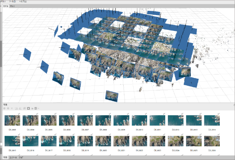Switch to the モデル view tab
This screenshot has height=160, width=235.
(x=5, y=6)
